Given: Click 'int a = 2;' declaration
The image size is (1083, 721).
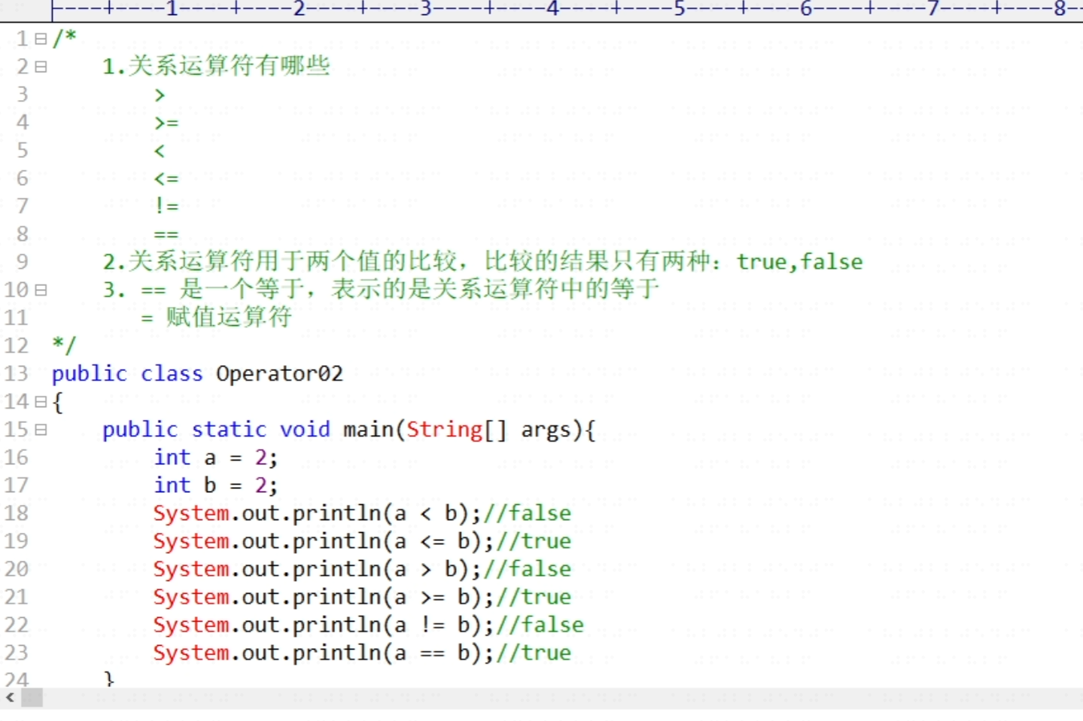Looking at the screenshot, I should [216, 458].
